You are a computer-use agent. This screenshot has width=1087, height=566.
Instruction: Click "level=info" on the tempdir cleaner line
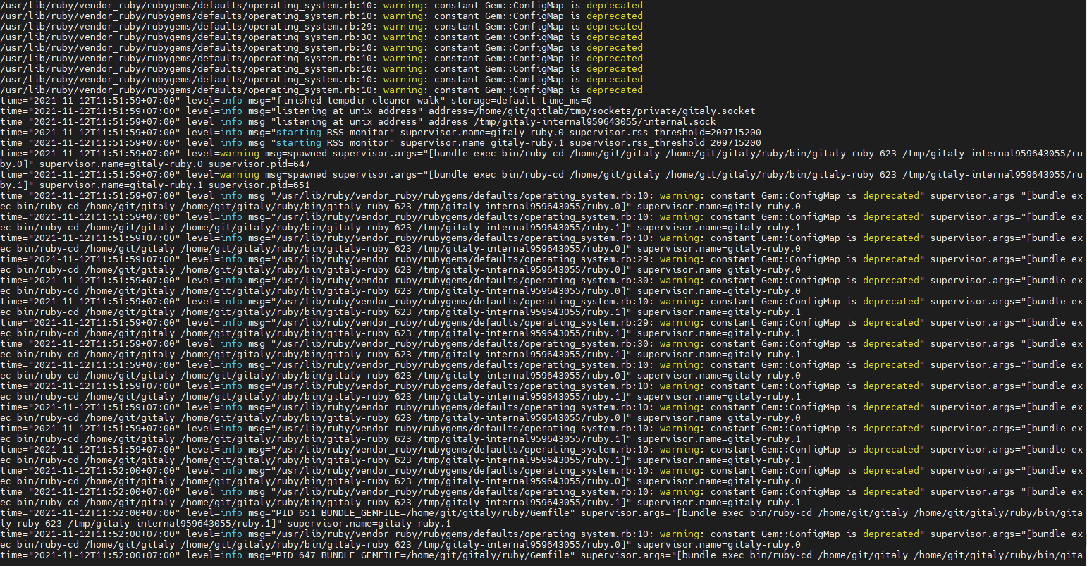[x=214, y=101]
